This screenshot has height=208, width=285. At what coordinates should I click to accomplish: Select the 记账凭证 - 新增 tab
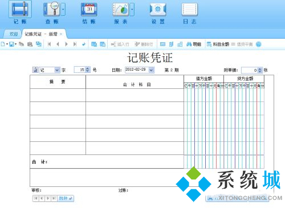41,34
